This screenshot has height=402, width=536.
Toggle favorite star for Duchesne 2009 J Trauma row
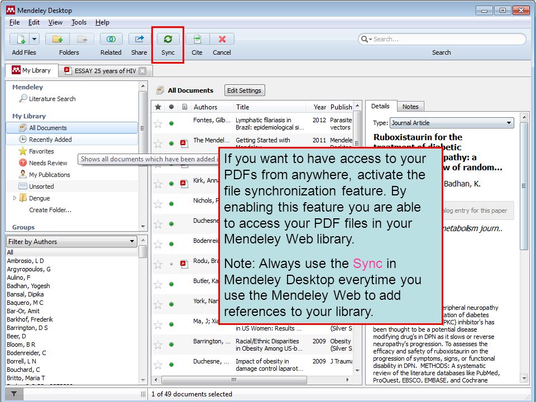click(158, 365)
